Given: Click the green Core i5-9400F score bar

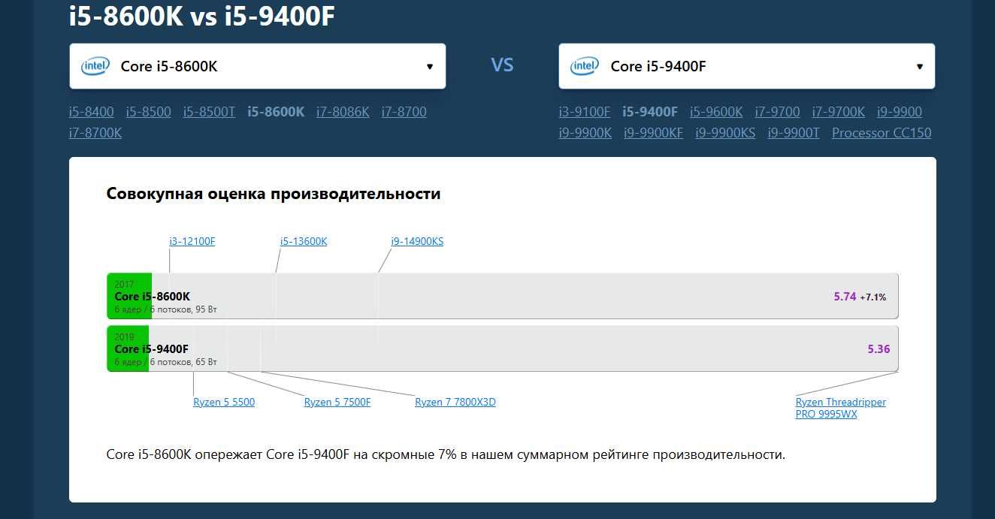Looking at the screenshot, I should [x=129, y=349].
